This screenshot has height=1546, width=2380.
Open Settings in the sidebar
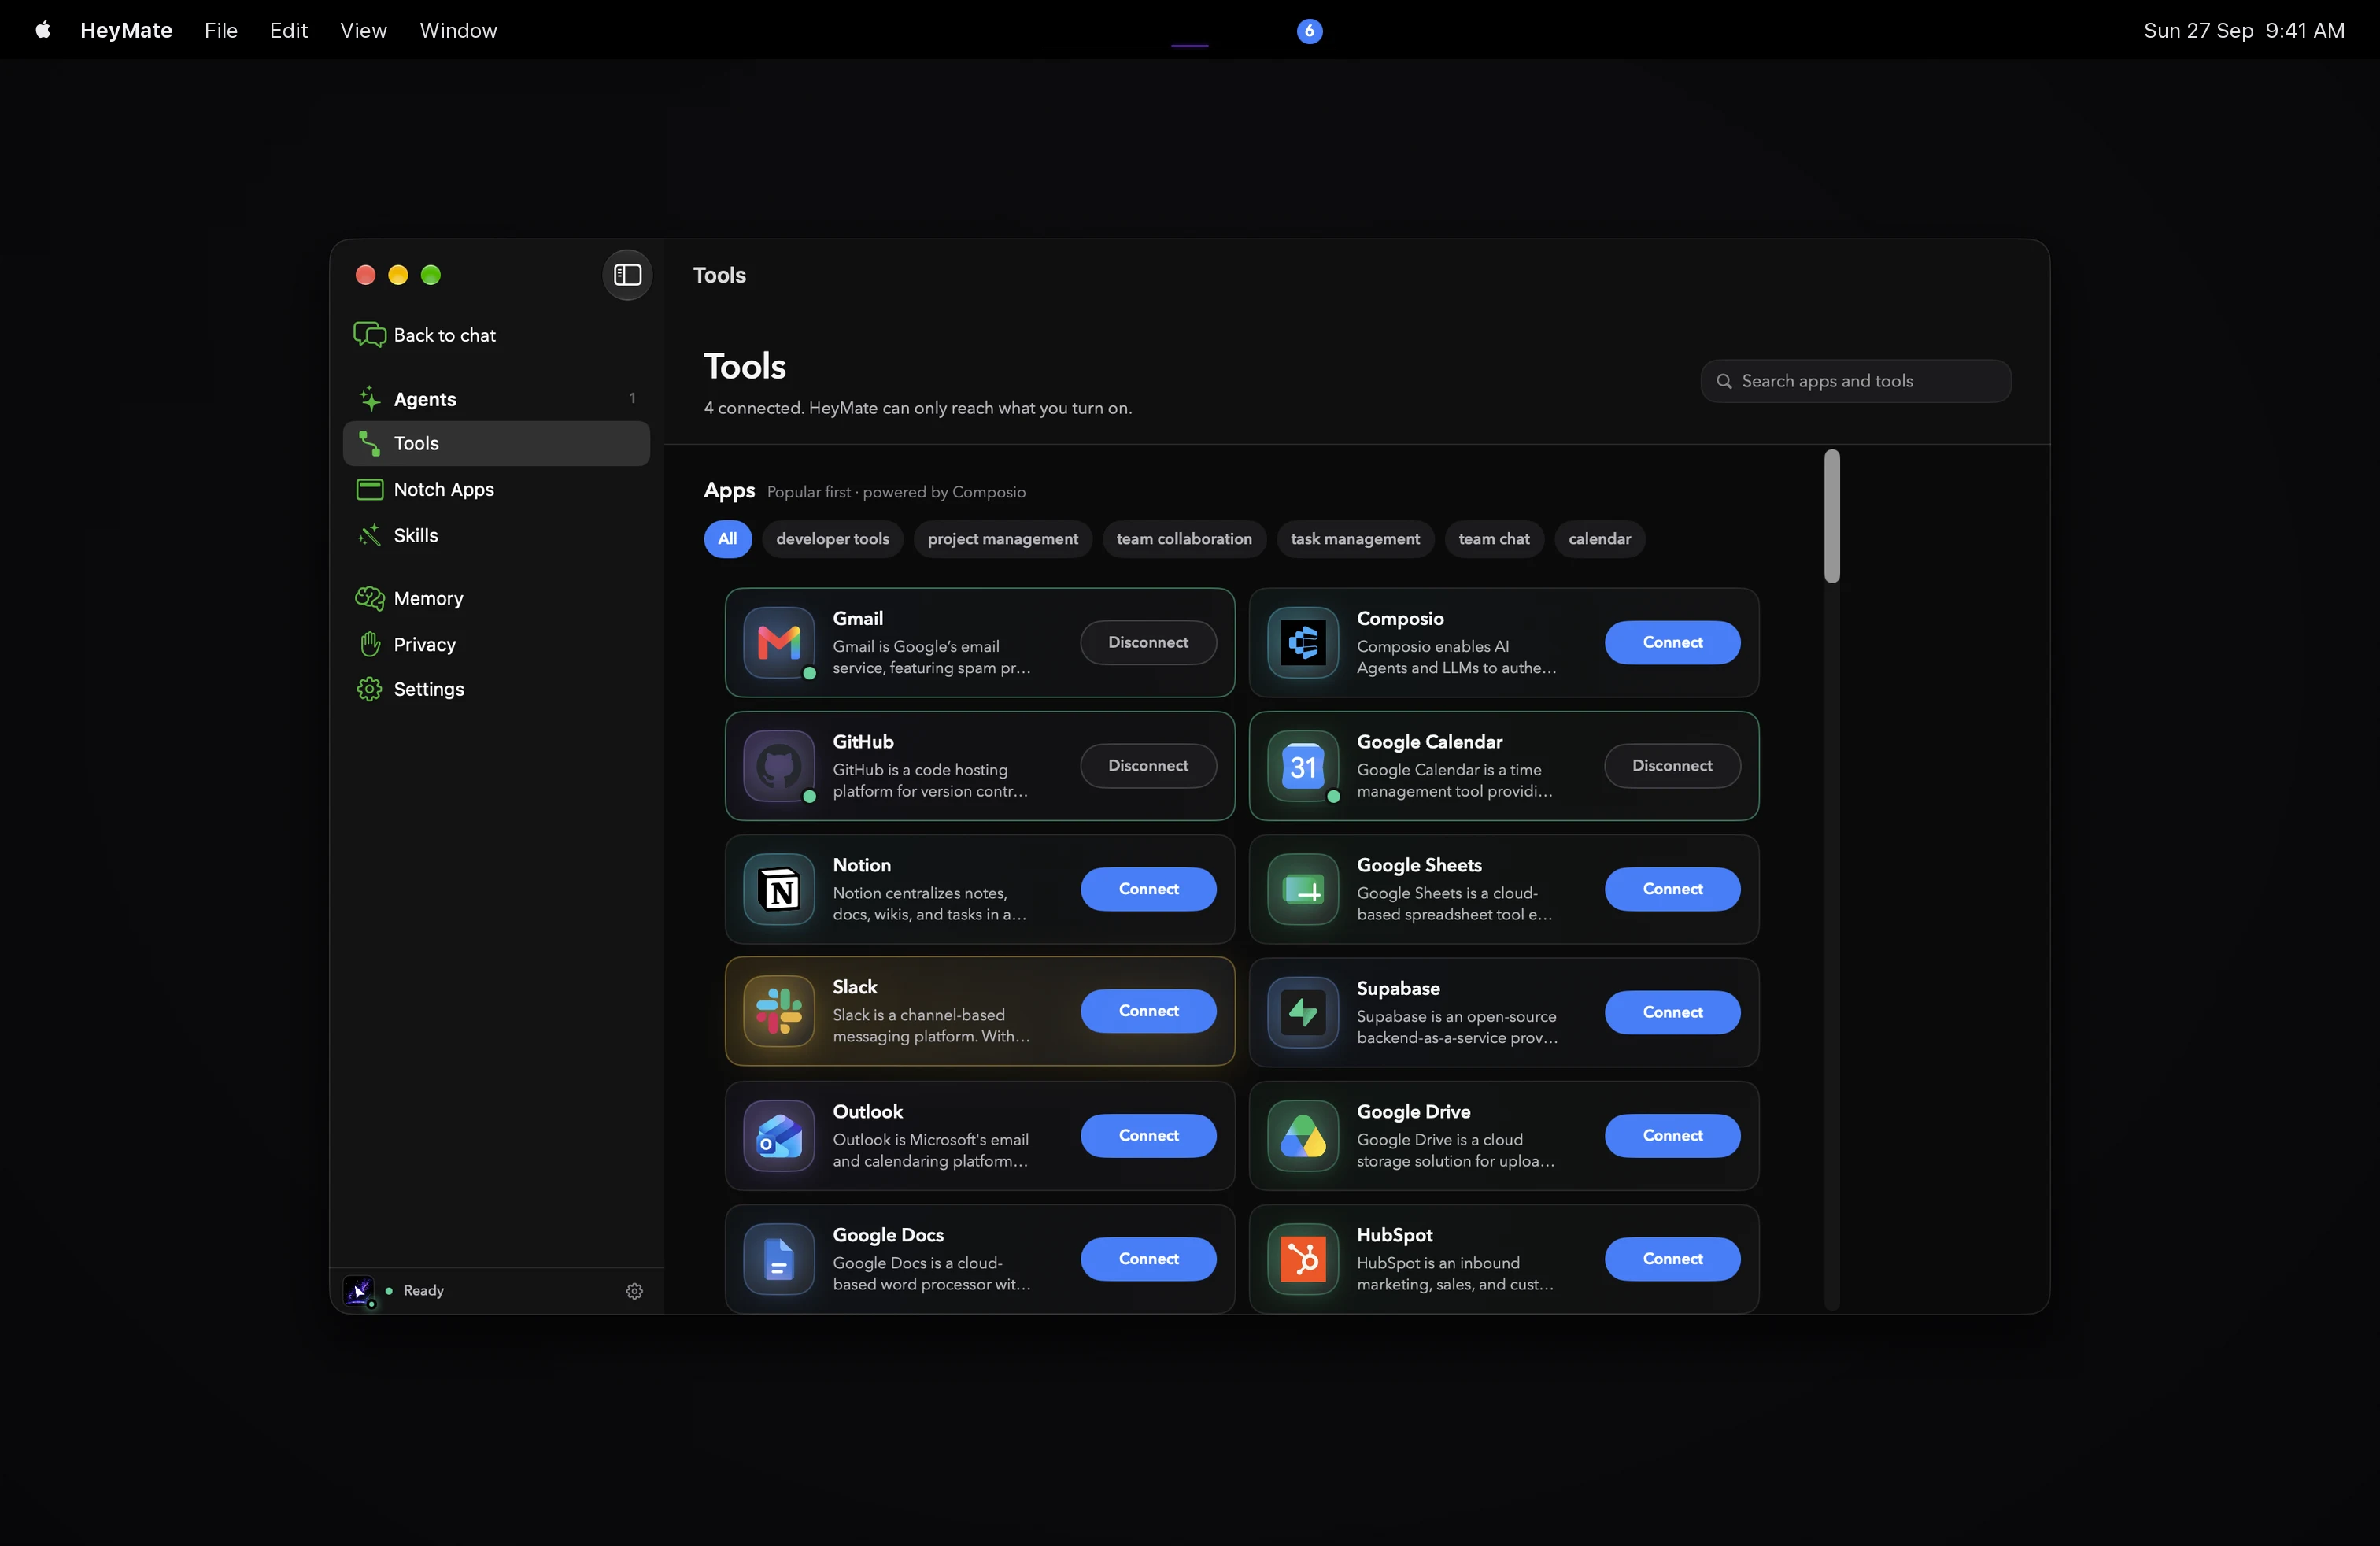coord(496,689)
